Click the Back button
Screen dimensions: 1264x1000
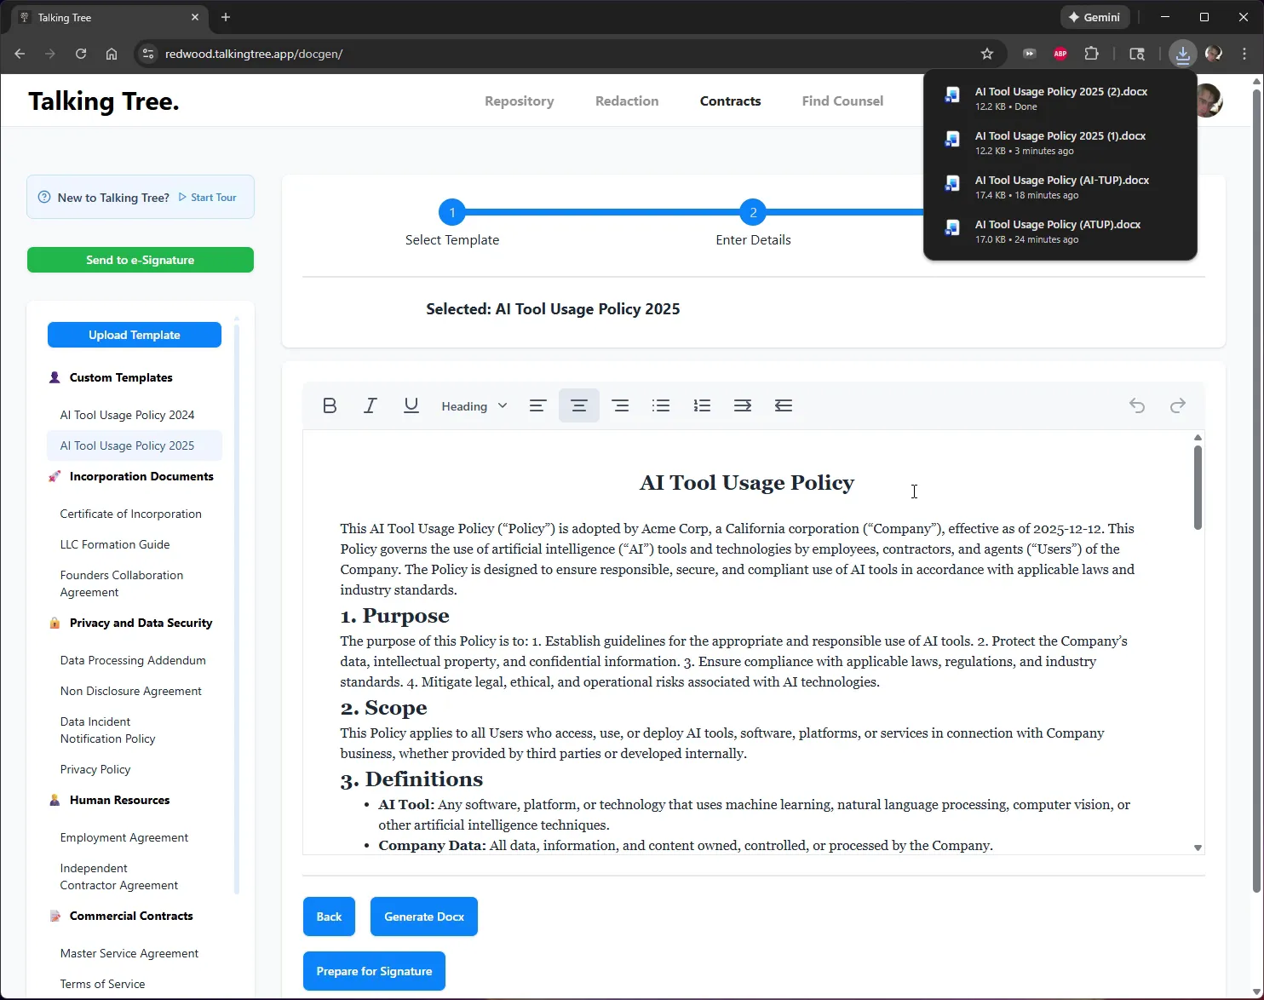(329, 917)
